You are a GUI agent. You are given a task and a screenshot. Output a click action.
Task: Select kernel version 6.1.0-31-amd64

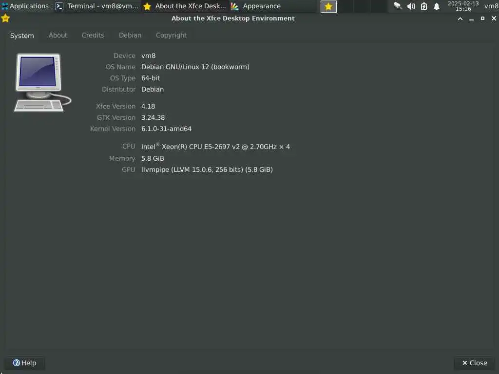tap(166, 129)
